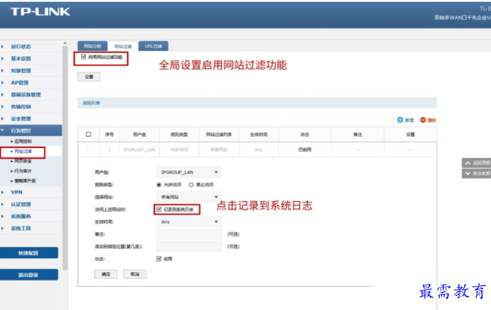Click the sidebar scrollbar up arrow
Image resolution: width=491 pixels, height=310 pixels.
[x=65, y=43]
